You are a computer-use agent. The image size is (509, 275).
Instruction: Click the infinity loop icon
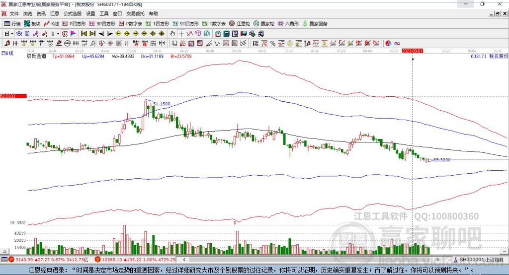click(397, 44)
